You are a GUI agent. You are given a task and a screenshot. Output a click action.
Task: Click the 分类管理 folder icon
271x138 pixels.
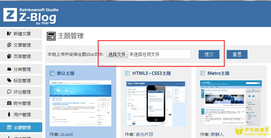coord(9,69)
